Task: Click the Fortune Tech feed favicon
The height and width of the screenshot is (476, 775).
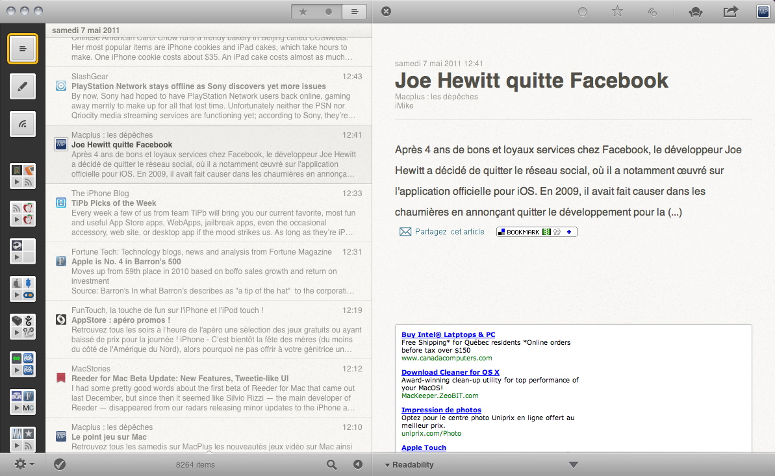Action: 61,261
